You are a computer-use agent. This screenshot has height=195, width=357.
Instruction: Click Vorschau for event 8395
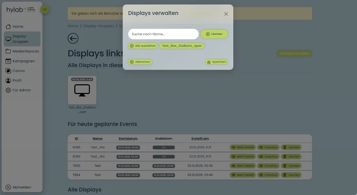(268, 157)
